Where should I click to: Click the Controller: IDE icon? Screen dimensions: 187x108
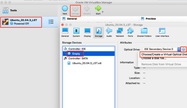tap(65, 49)
